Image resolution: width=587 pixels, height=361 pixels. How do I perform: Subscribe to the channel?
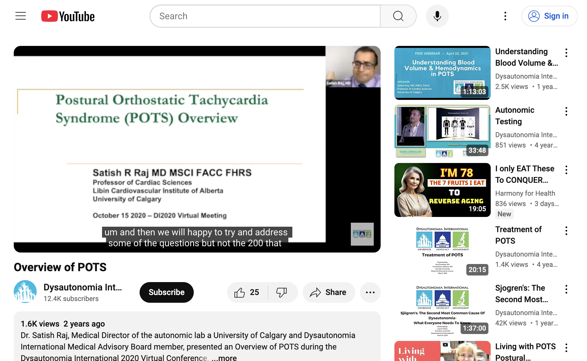point(167,292)
